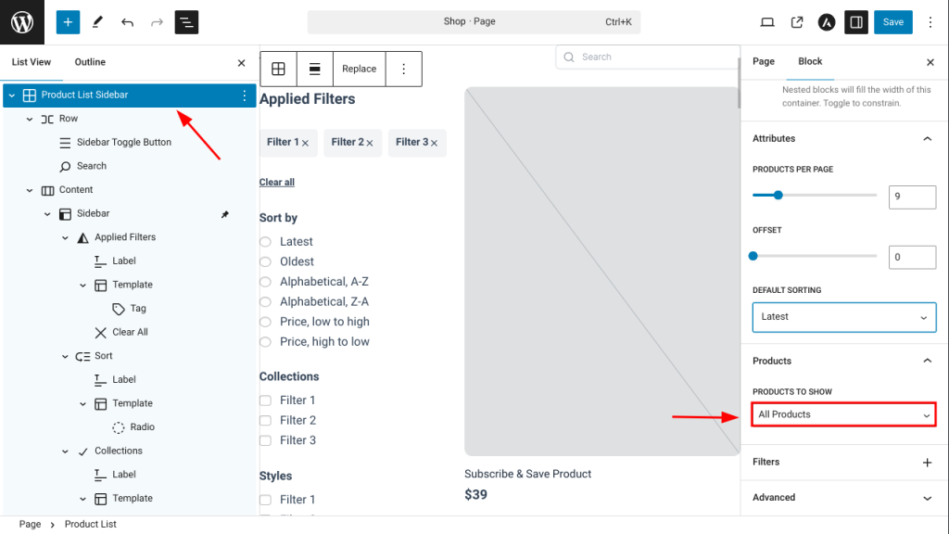This screenshot has width=949, height=534.
Task: Open the Products To Show dropdown
Action: pos(843,414)
